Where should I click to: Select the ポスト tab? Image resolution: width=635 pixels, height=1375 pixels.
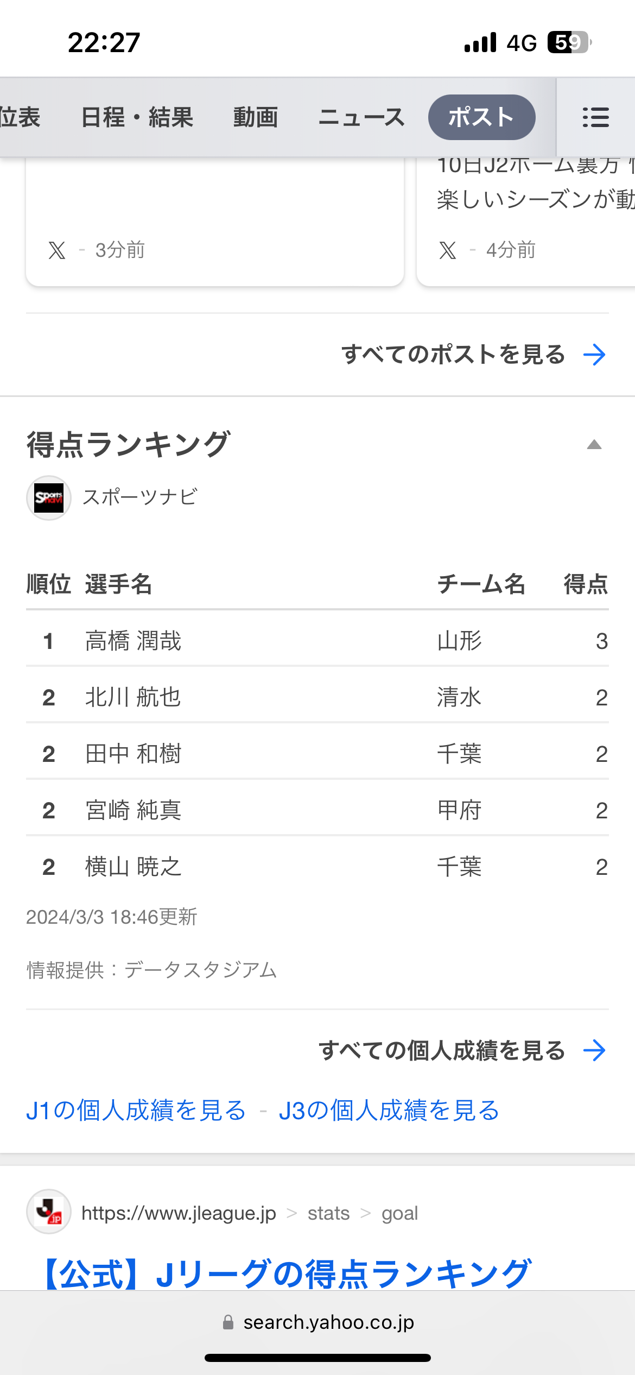point(481,117)
